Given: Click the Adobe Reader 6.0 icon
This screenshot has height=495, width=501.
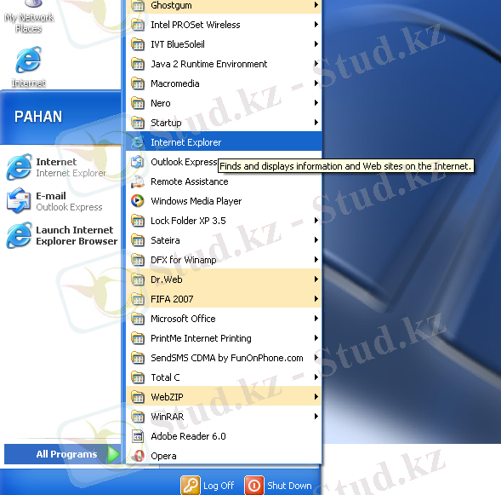Looking at the screenshot, I should click(138, 436).
